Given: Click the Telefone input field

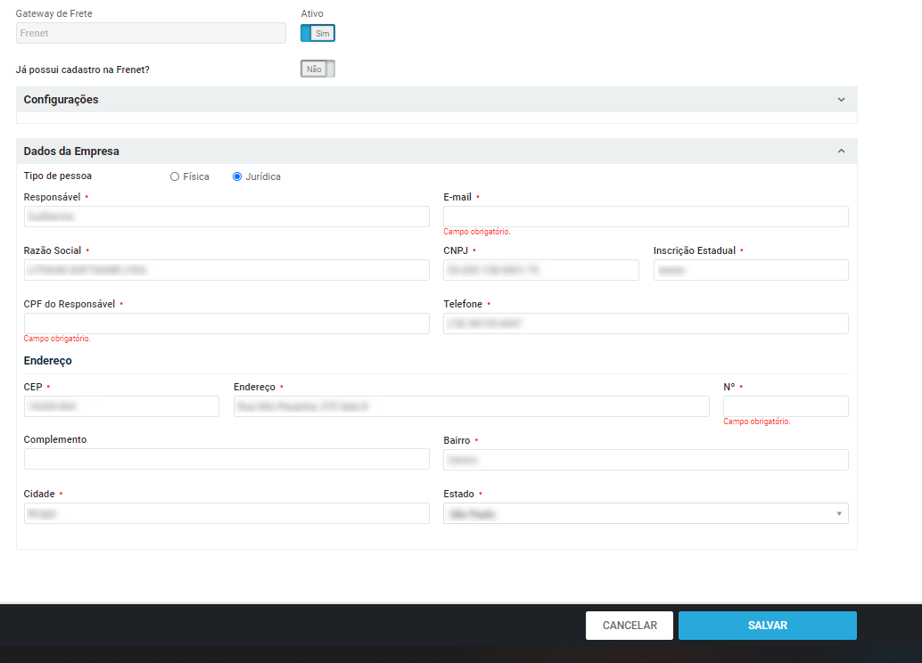Looking at the screenshot, I should 646,323.
